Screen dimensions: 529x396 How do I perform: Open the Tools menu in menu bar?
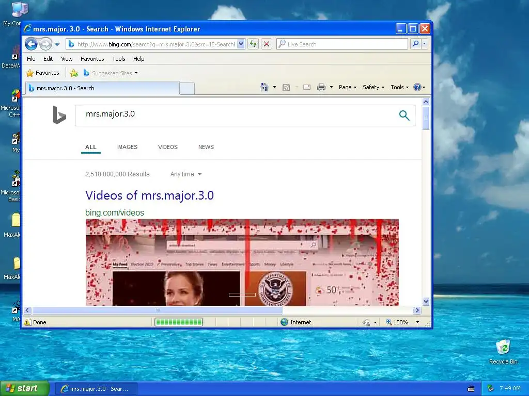pyautogui.click(x=119, y=59)
